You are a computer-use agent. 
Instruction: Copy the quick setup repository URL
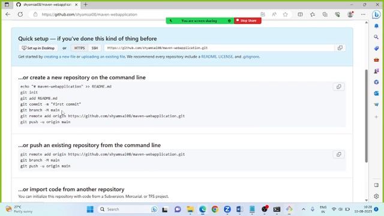pos(340,48)
